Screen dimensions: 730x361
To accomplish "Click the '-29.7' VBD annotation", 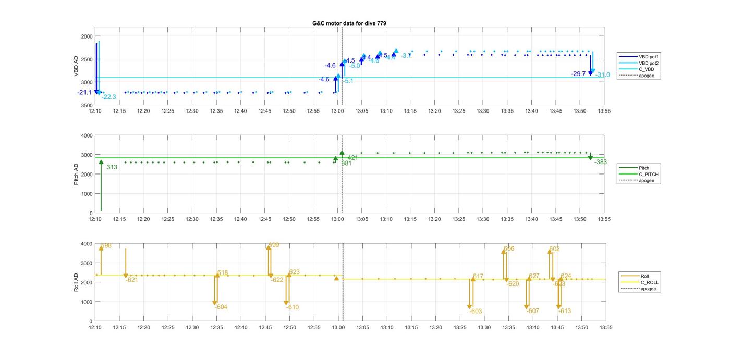I will point(578,74).
